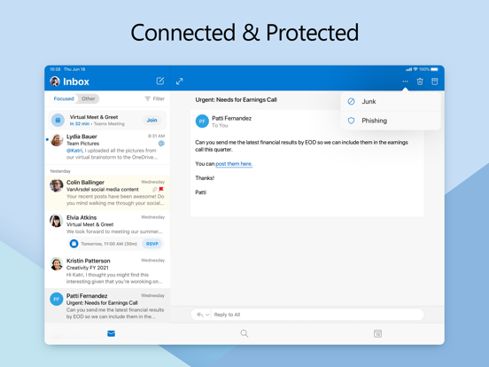
Task: Click the attachment paperclip on Colin Ballinger email
Action: (x=154, y=189)
